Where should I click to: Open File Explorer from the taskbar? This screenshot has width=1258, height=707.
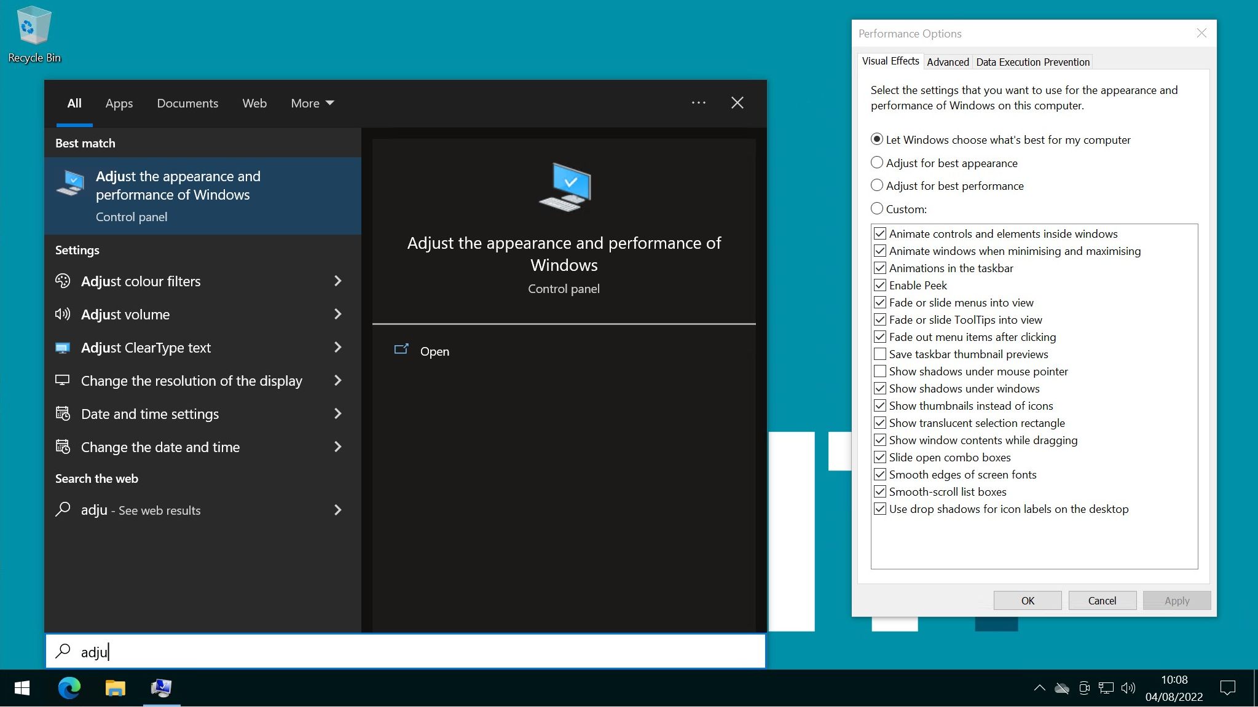click(x=114, y=688)
